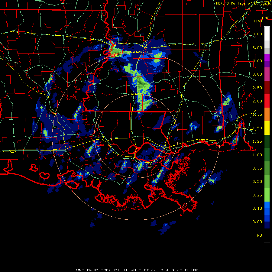272x272 pixels.
Task: Click the 0.25 legend value
Action: pyautogui.click(x=257, y=195)
